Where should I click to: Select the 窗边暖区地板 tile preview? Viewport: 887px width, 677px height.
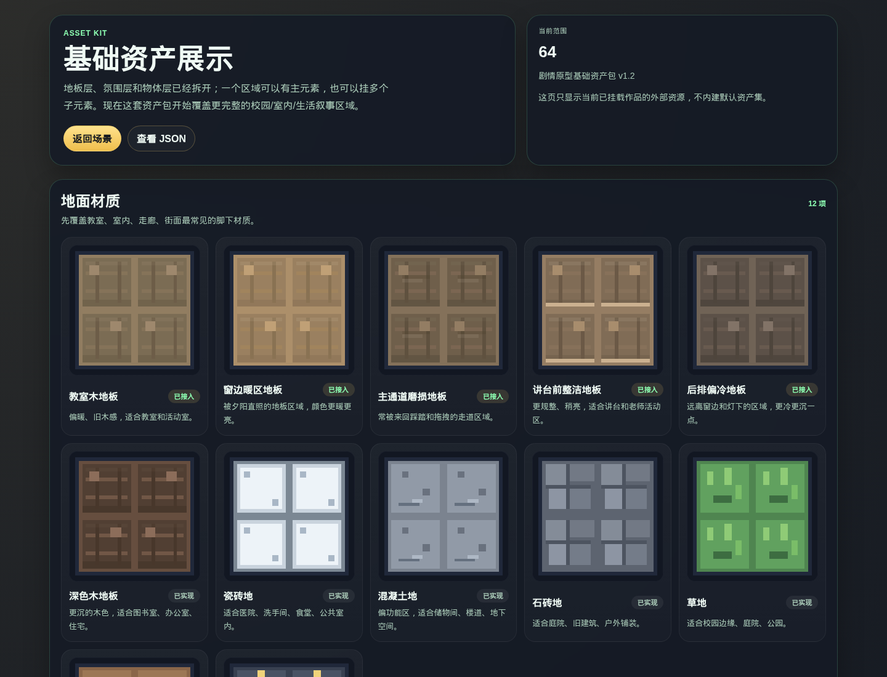click(289, 311)
